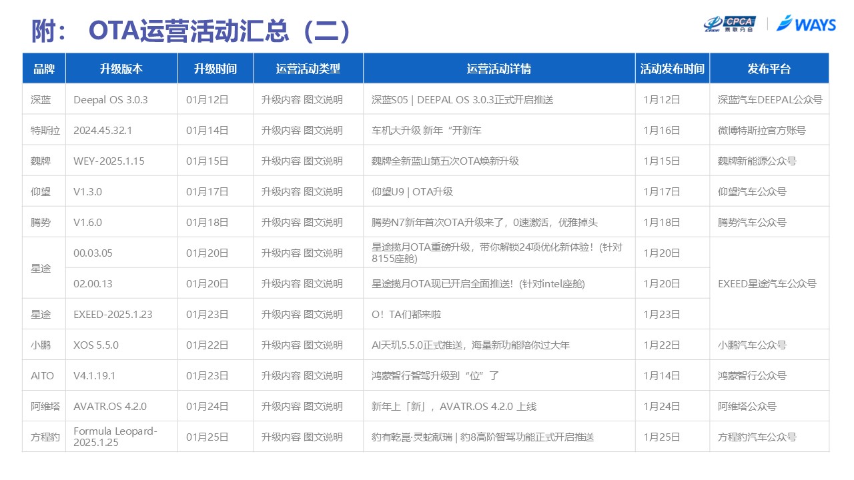This screenshot has width=854, height=480.
Task: Select platform 深蓝汽车DEEPAL公众号
Action: 770,100
